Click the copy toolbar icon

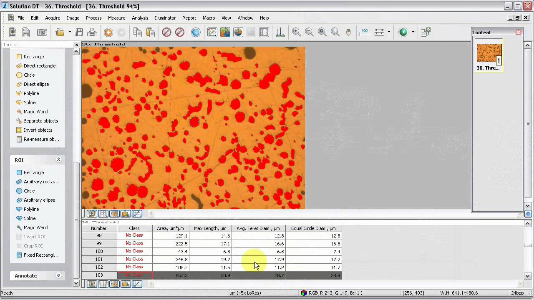(x=137, y=32)
